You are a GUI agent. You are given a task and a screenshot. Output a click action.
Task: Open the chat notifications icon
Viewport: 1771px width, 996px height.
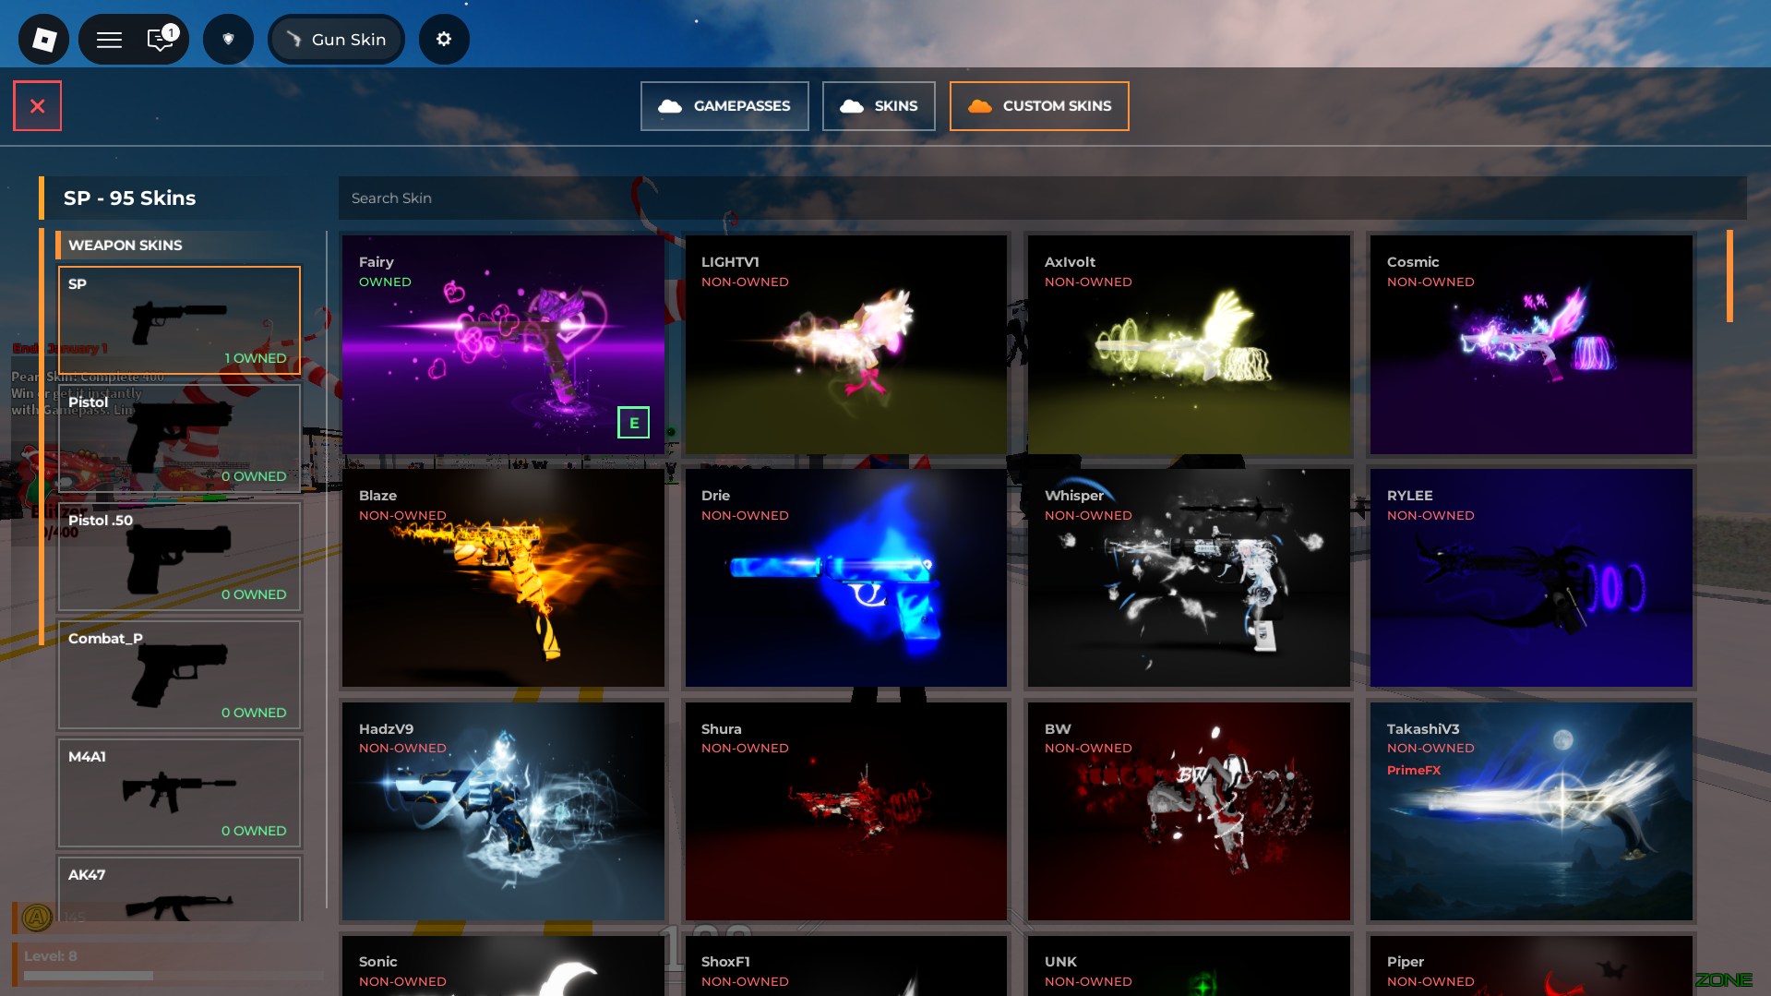point(161,39)
